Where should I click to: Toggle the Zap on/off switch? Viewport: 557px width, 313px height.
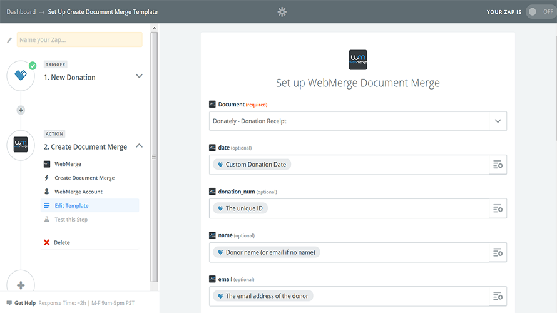(541, 12)
